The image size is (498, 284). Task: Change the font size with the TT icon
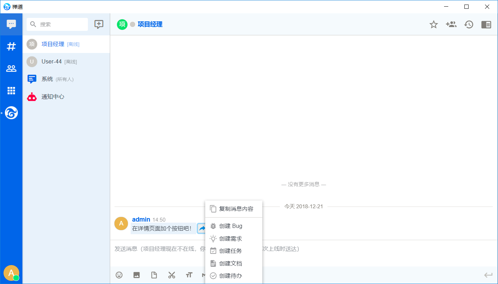click(189, 275)
